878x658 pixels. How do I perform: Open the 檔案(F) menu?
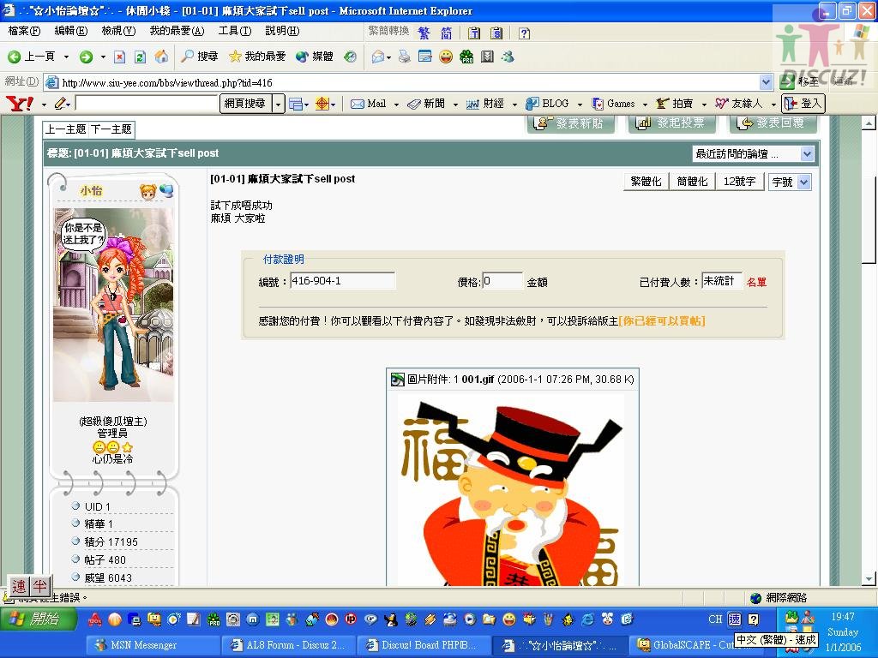24,31
